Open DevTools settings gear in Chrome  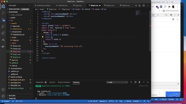click(x=171, y=15)
